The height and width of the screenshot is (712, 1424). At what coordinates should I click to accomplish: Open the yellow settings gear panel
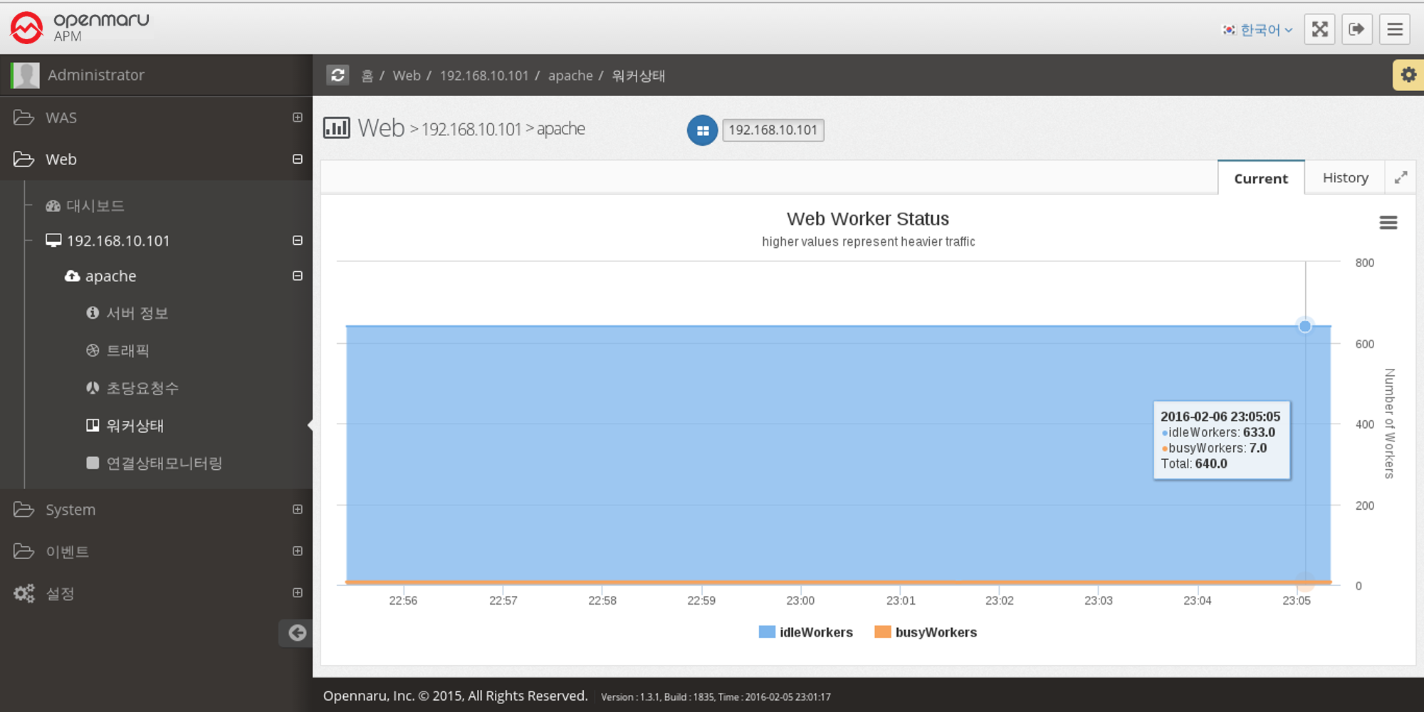click(x=1408, y=75)
